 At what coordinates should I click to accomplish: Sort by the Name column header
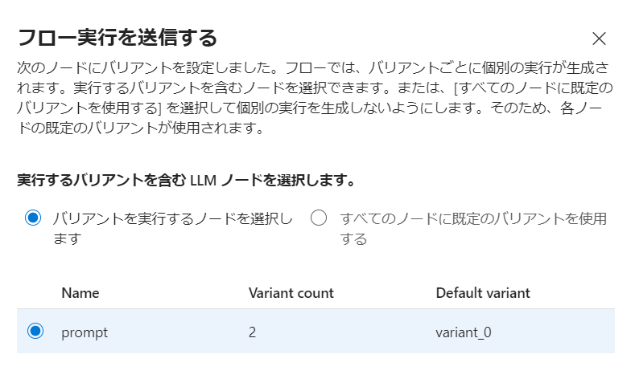(80, 293)
